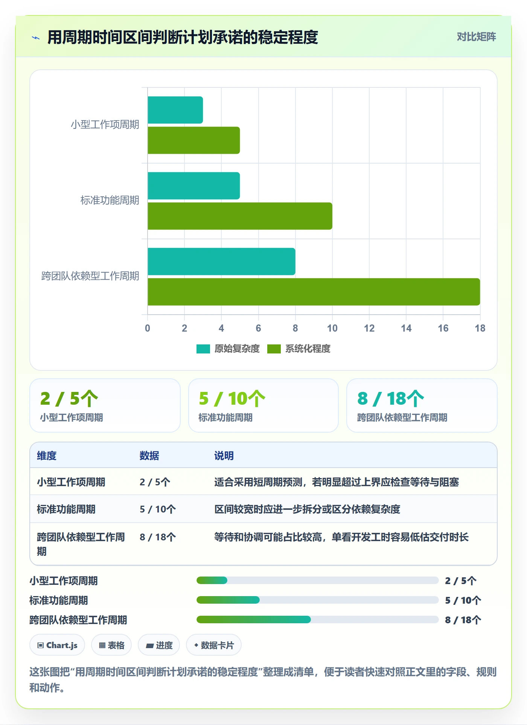Click the 维度 column header
Screen dimensions: 527x725
click(x=47, y=456)
